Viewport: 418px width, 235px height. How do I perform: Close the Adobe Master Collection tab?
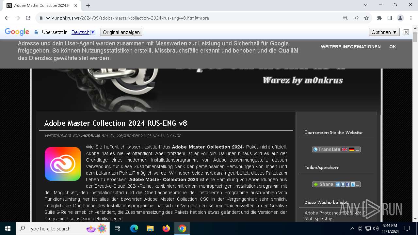click(76, 6)
